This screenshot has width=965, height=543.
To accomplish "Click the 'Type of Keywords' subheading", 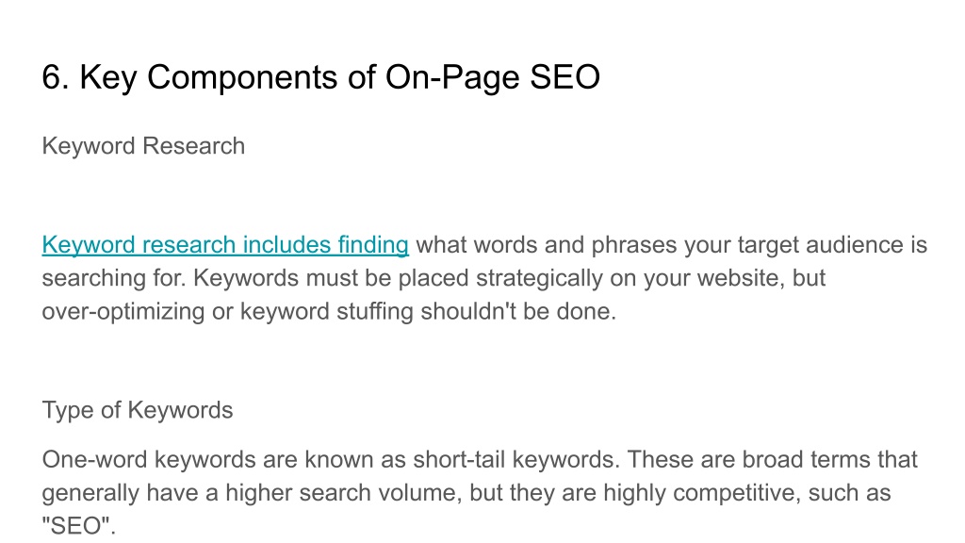I will coord(138,411).
